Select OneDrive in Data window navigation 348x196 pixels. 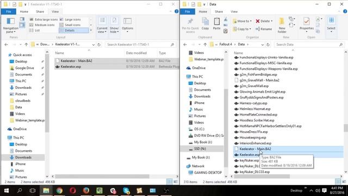(x=198, y=68)
